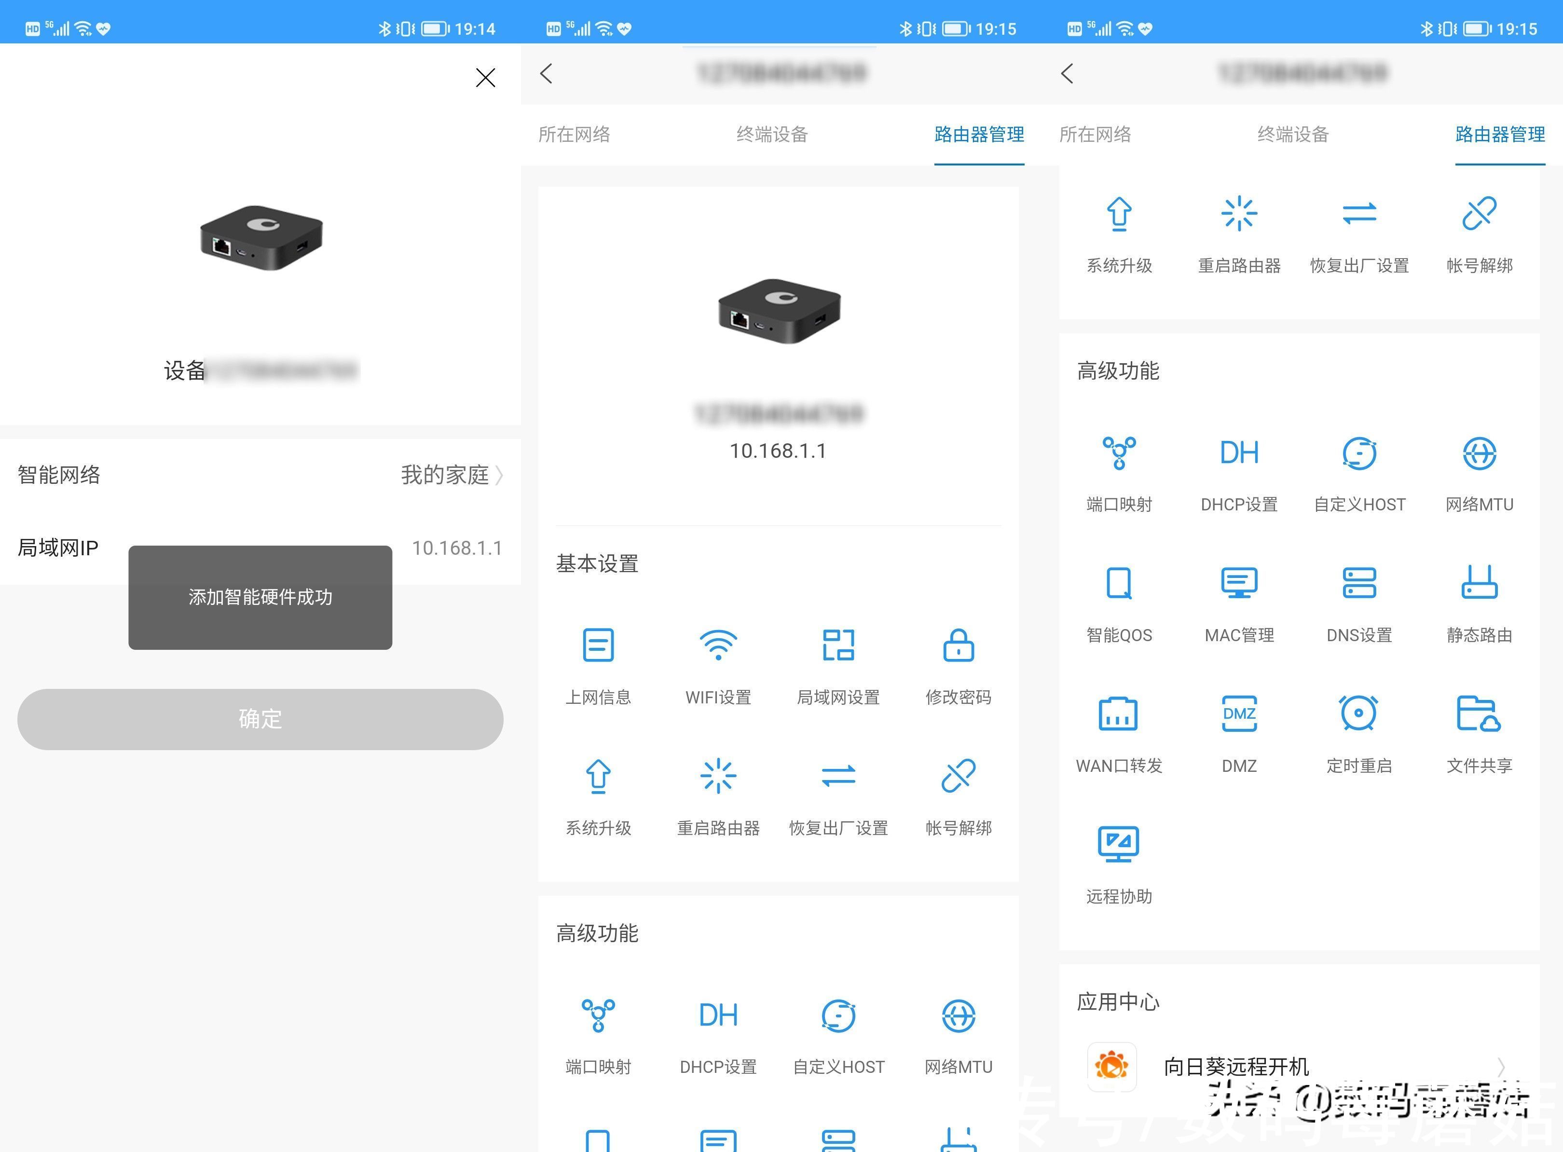Tap the 10.168.1.1 address under the router image
The height and width of the screenshot is (1152, 1563).
[778, 451]
